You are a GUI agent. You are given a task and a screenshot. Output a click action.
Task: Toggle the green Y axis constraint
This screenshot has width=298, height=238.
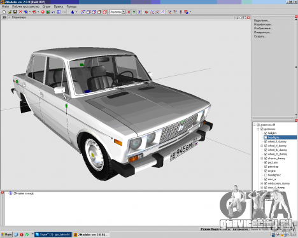(x=134, y=12)
